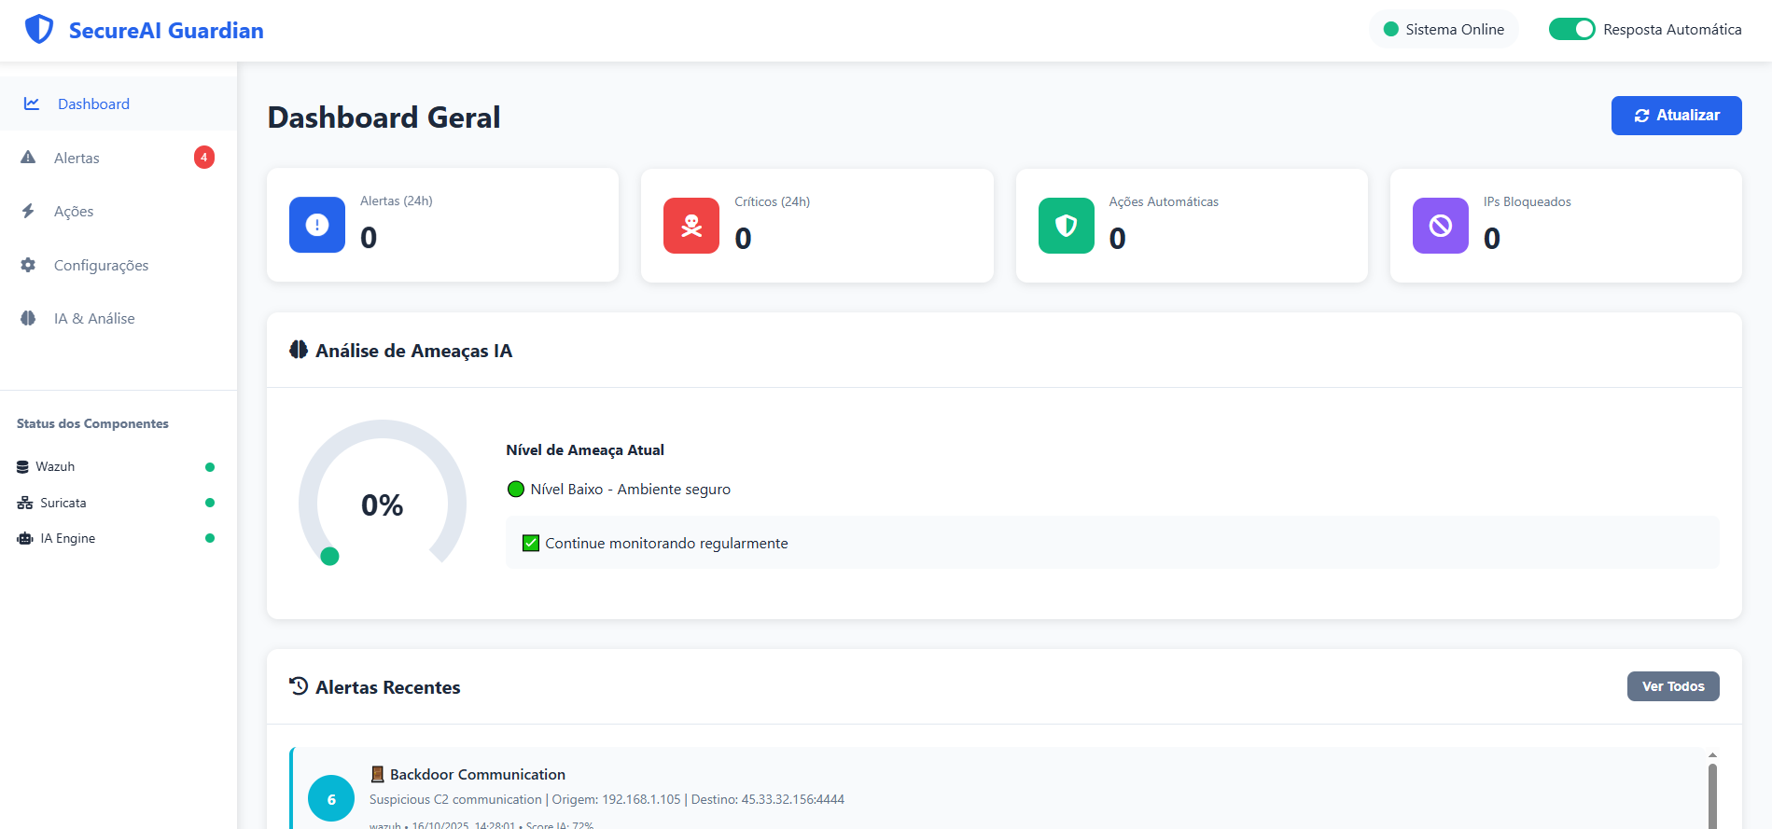The width and height of the screenshot is (1772, 829).
Task: Click the red Críticos skull icon
Action: click(x=691, y=226)
